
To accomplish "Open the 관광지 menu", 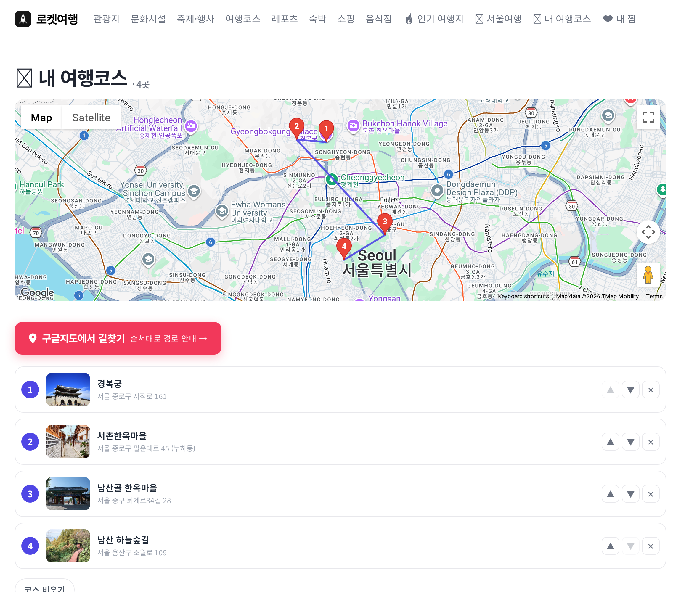I will point(106,19).
